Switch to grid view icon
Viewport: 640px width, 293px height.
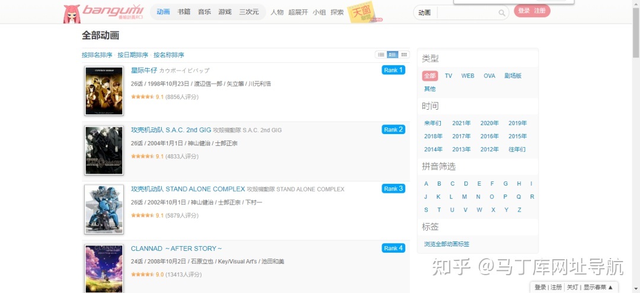point(404,55)
